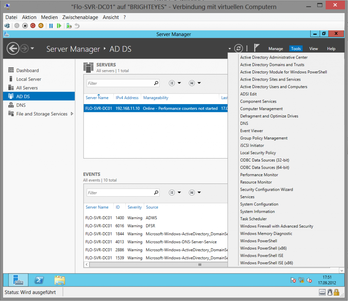
Task: Open File Explorer from the taskbar
Action: pos(59,280)
